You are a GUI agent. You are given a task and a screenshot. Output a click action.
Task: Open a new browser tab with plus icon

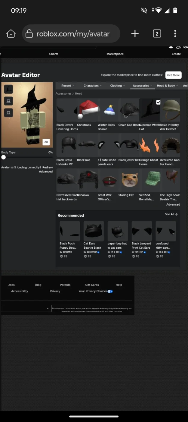tap(135, 33)
